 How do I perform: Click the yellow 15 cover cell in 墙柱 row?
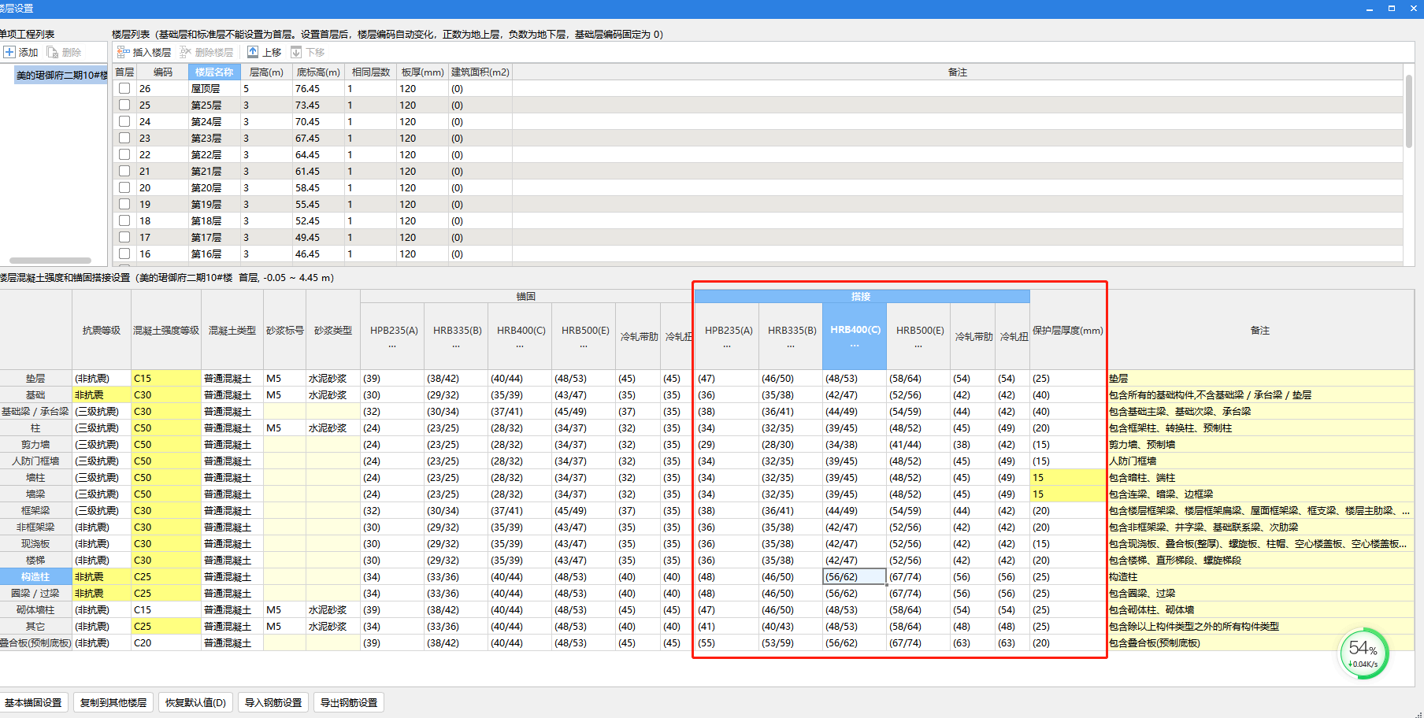(1067, 478)
